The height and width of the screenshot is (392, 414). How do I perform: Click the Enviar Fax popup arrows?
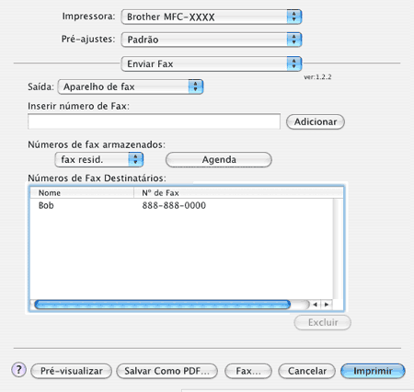[x=294, y=63]
